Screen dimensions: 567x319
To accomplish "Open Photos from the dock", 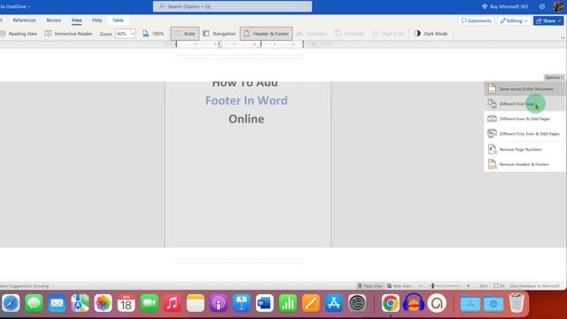I will 103,303.
